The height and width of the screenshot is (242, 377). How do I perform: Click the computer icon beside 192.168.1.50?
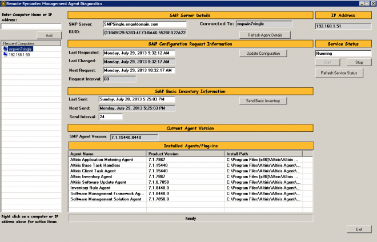coord(5,55)
